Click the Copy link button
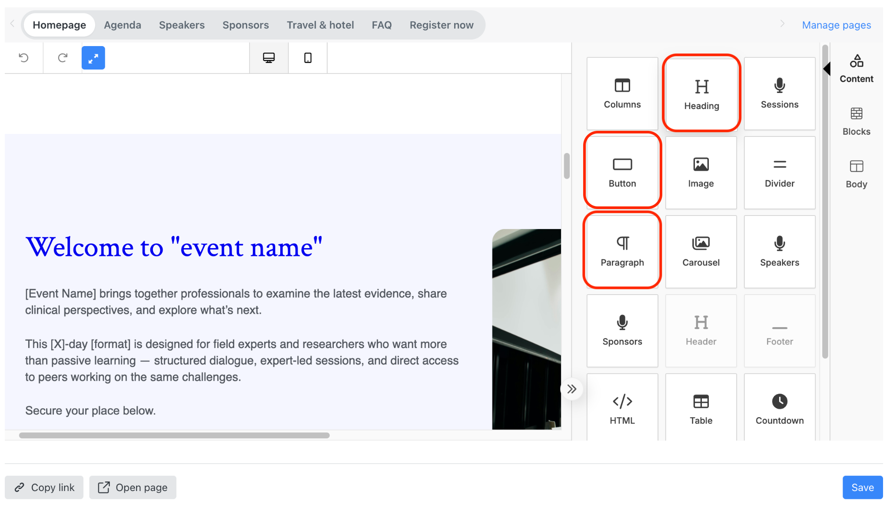Viewport: 890px width, 511px height. [44, 488]
